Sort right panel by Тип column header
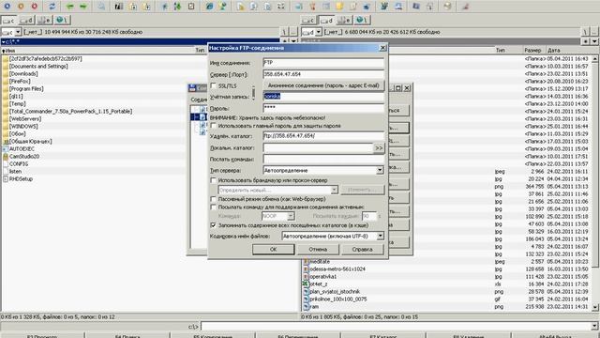The width and height of the screenshot is (600, 338). (x=508, y=50)
